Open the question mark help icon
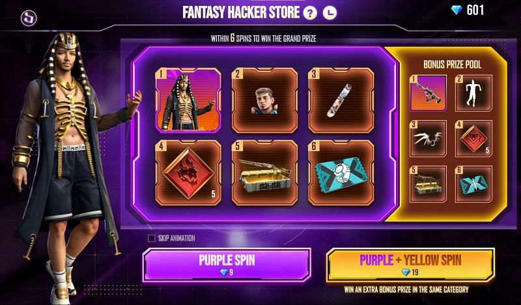The width and height of the screenshot is (521, 305). click(310, 13)
